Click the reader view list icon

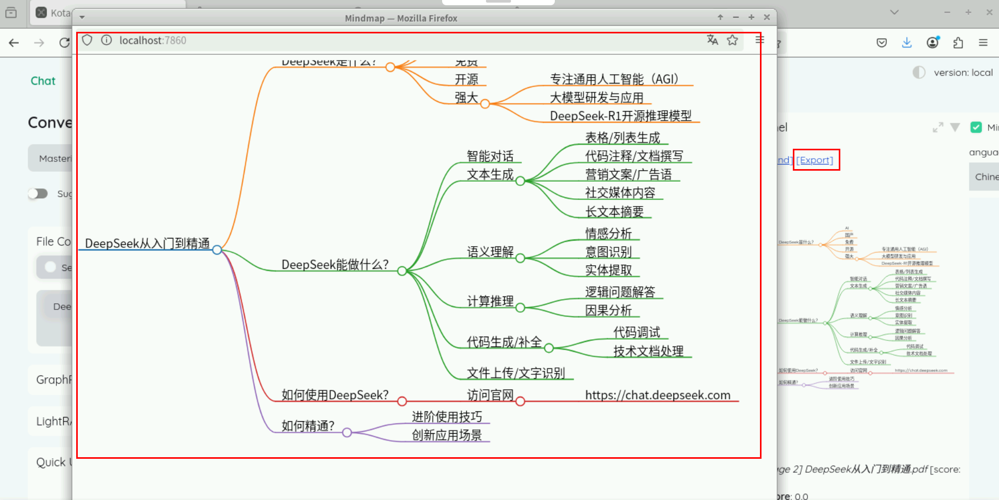[x=759, y=40]
